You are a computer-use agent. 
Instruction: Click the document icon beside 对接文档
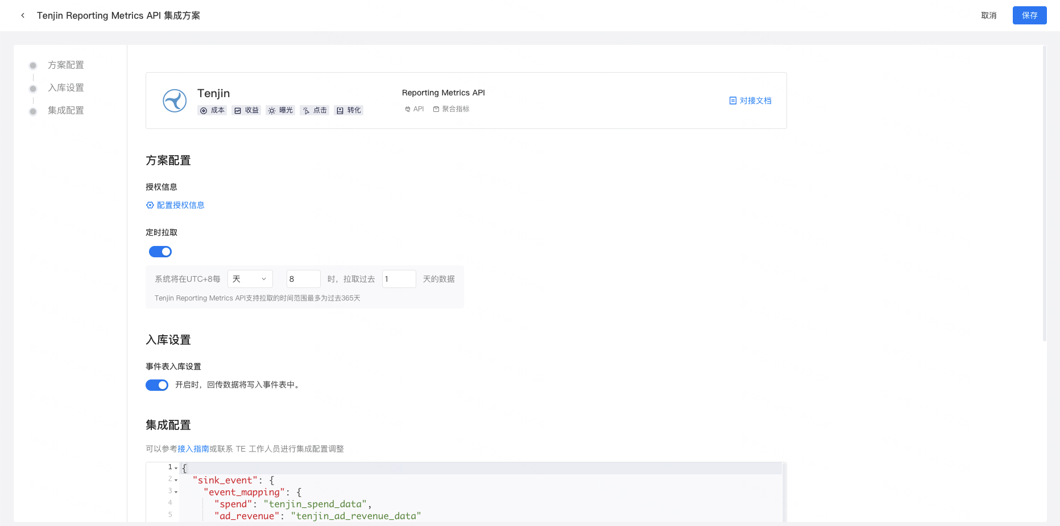(733, 101)
